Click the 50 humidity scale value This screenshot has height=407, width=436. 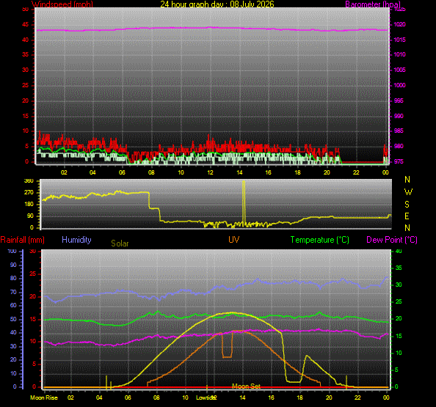coord(13,319)
